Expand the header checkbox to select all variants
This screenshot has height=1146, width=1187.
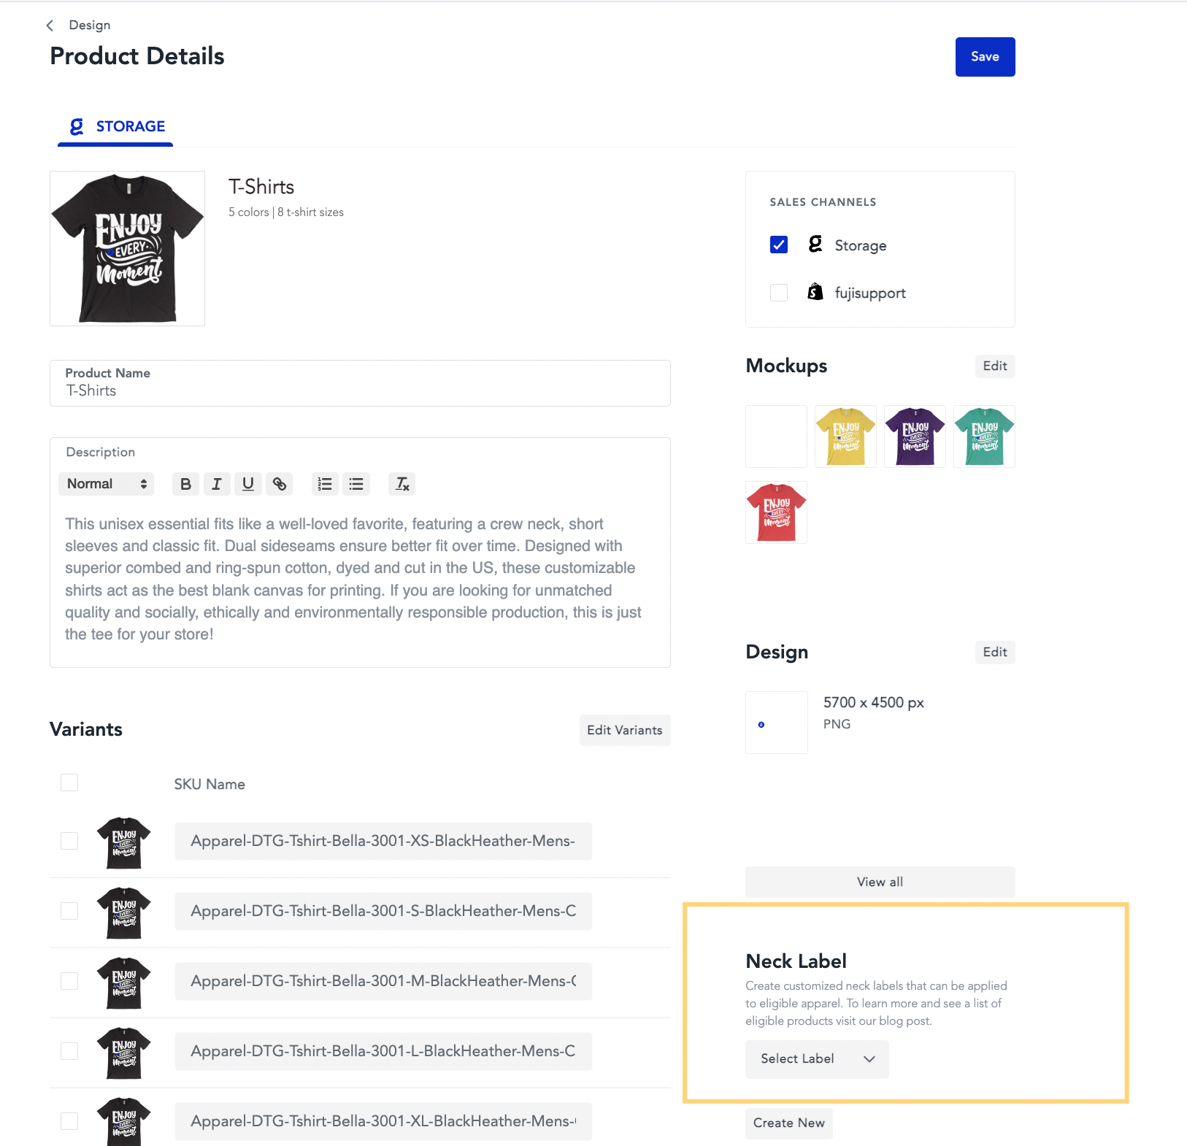(69, 782)
